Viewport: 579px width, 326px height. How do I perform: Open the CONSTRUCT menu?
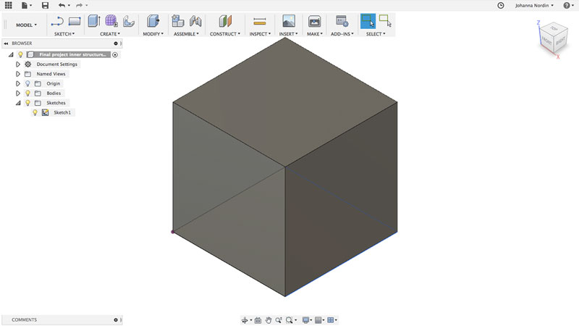225,33
